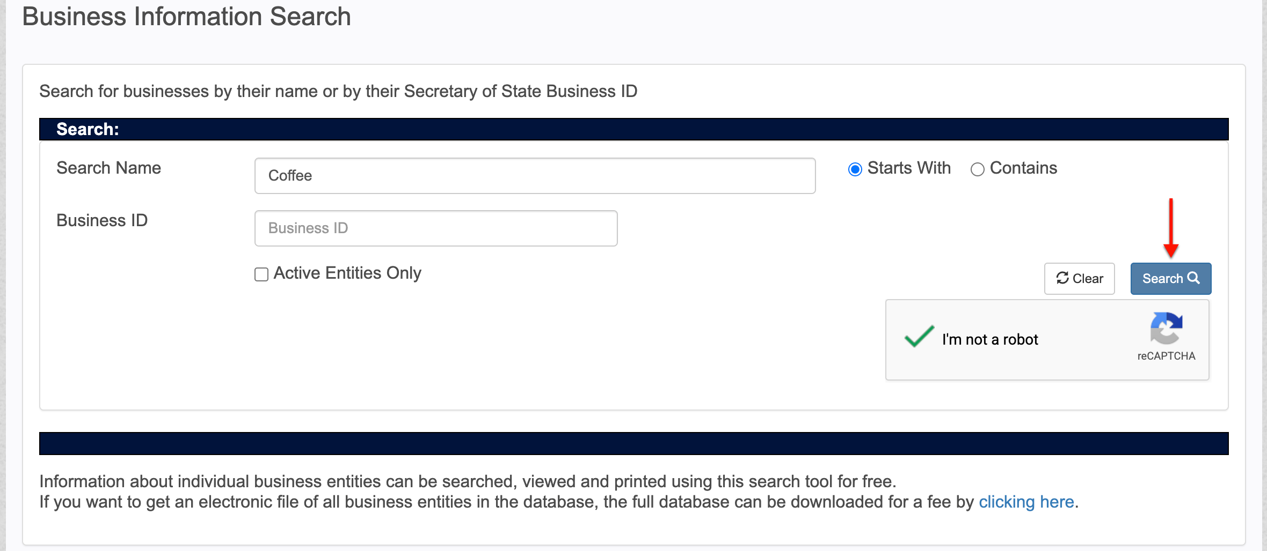The height and width of the screenshot is (551, 1267).
Task: Enable the Active Entities Only checkbox
Action: coord(261,274)
